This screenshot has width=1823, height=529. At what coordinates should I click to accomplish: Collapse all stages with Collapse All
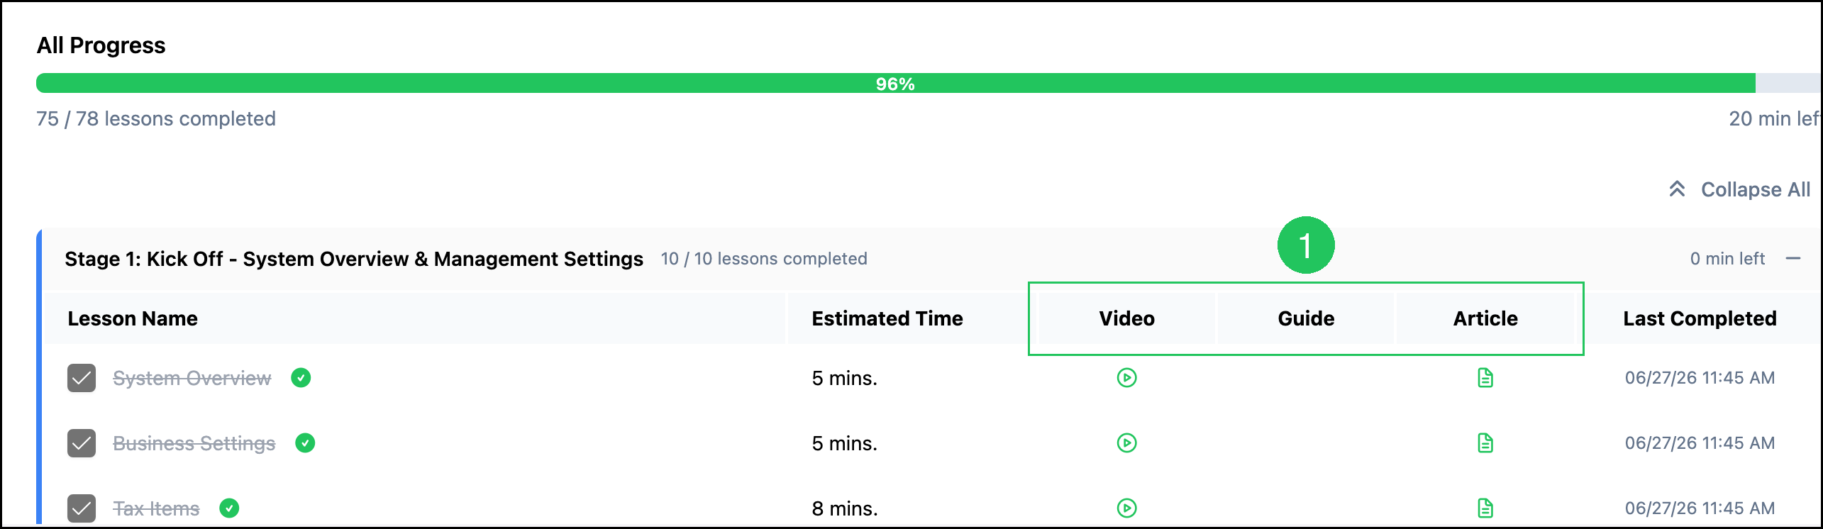[x=1739, y=189]
